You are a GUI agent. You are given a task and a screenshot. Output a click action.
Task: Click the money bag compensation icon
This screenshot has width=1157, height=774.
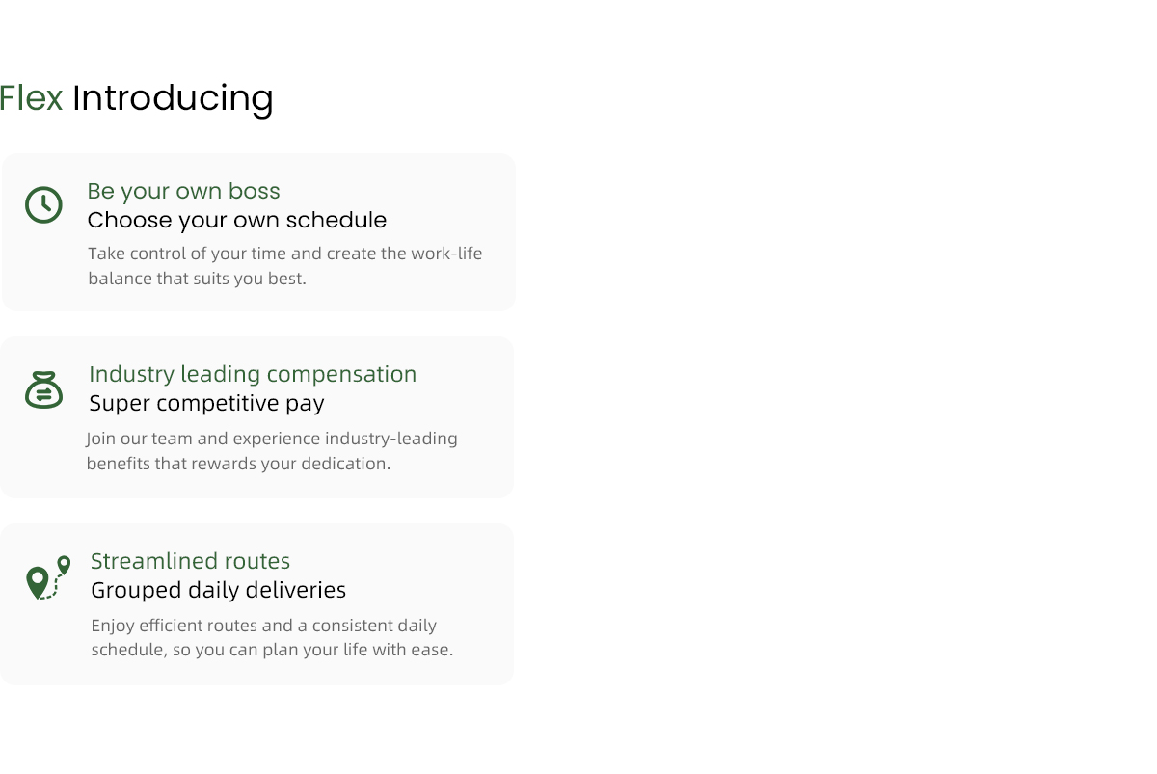[x=43, y=389]
